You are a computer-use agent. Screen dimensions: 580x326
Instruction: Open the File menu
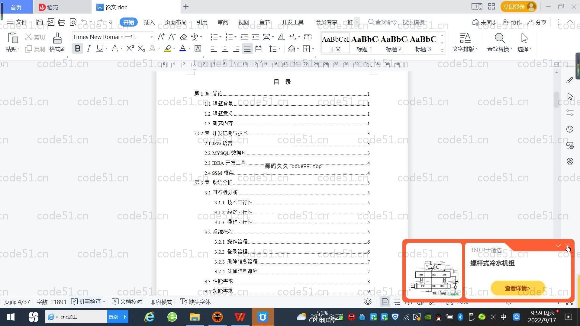coord(17,22)
